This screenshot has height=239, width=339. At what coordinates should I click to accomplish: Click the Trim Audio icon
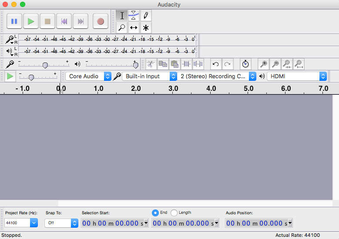tap(186, 64)
